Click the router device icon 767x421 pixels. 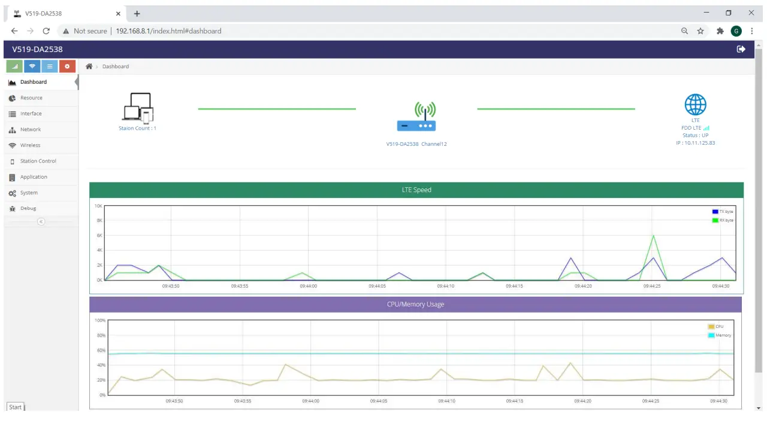coord(416,117)
